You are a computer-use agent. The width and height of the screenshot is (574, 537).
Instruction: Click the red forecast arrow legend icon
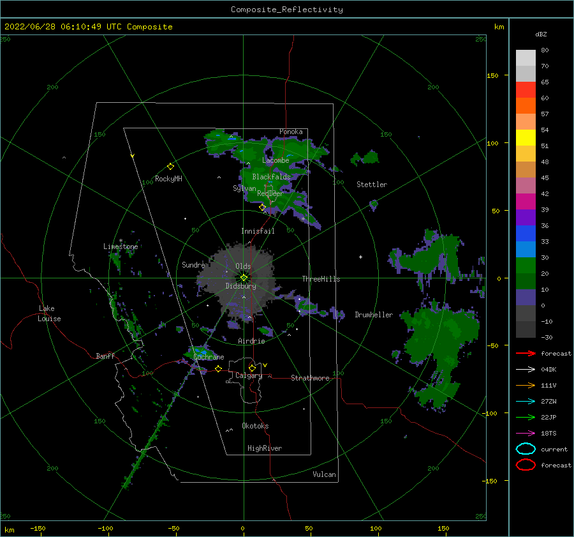tap(526, 353)
